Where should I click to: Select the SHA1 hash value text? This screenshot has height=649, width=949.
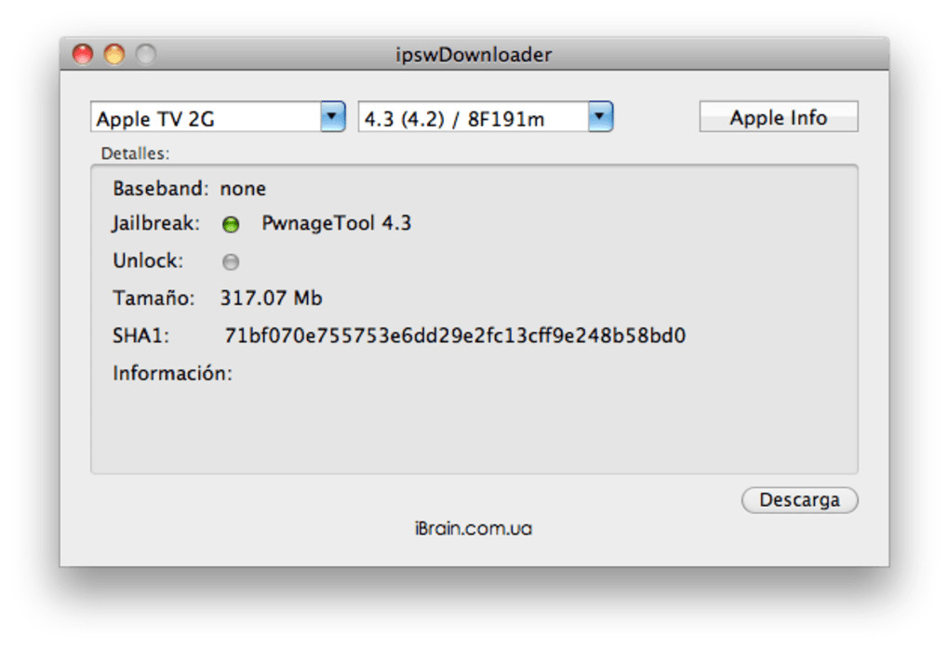(x=455, y=336)
